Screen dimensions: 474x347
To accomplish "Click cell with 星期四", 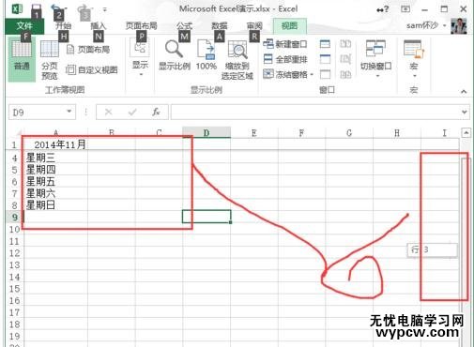I will (x=55, y=170).
